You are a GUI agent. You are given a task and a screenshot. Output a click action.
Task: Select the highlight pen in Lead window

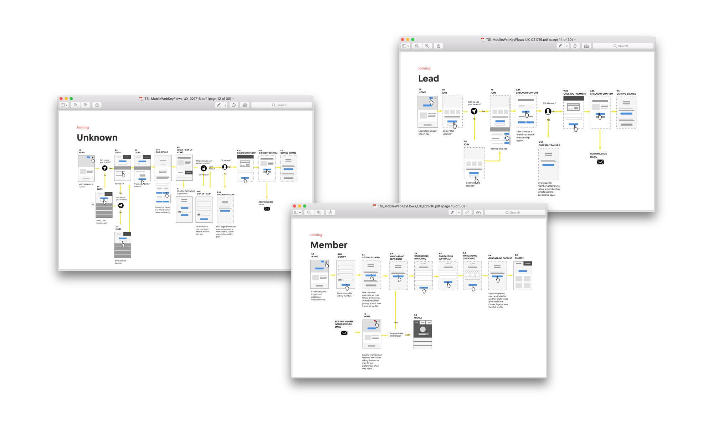pos(560,46)
